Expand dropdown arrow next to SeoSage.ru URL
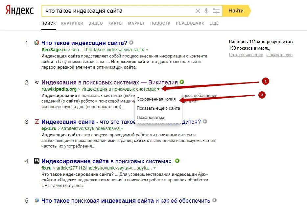Screen dimensions: 307x206 click(147, 50)
